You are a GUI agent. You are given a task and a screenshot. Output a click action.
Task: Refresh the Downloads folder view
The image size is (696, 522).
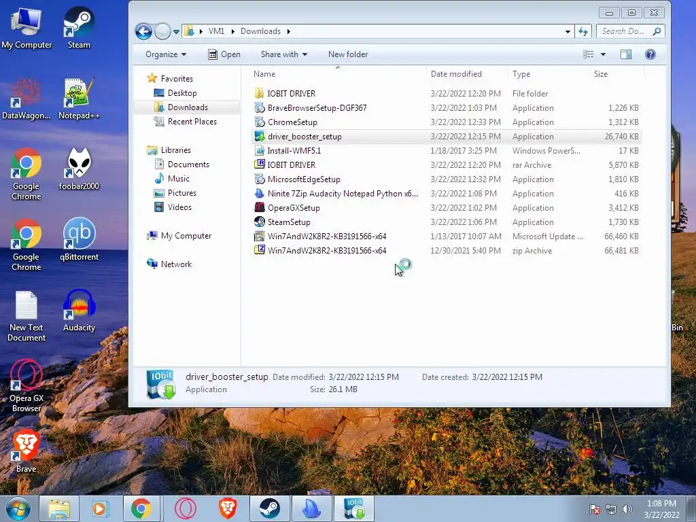coord(582,31)
